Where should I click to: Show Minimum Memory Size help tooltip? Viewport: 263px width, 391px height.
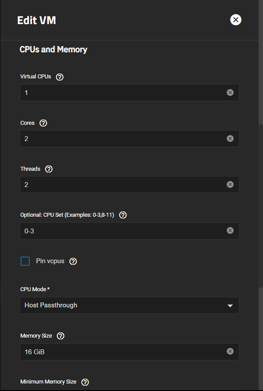pos(85,382)
